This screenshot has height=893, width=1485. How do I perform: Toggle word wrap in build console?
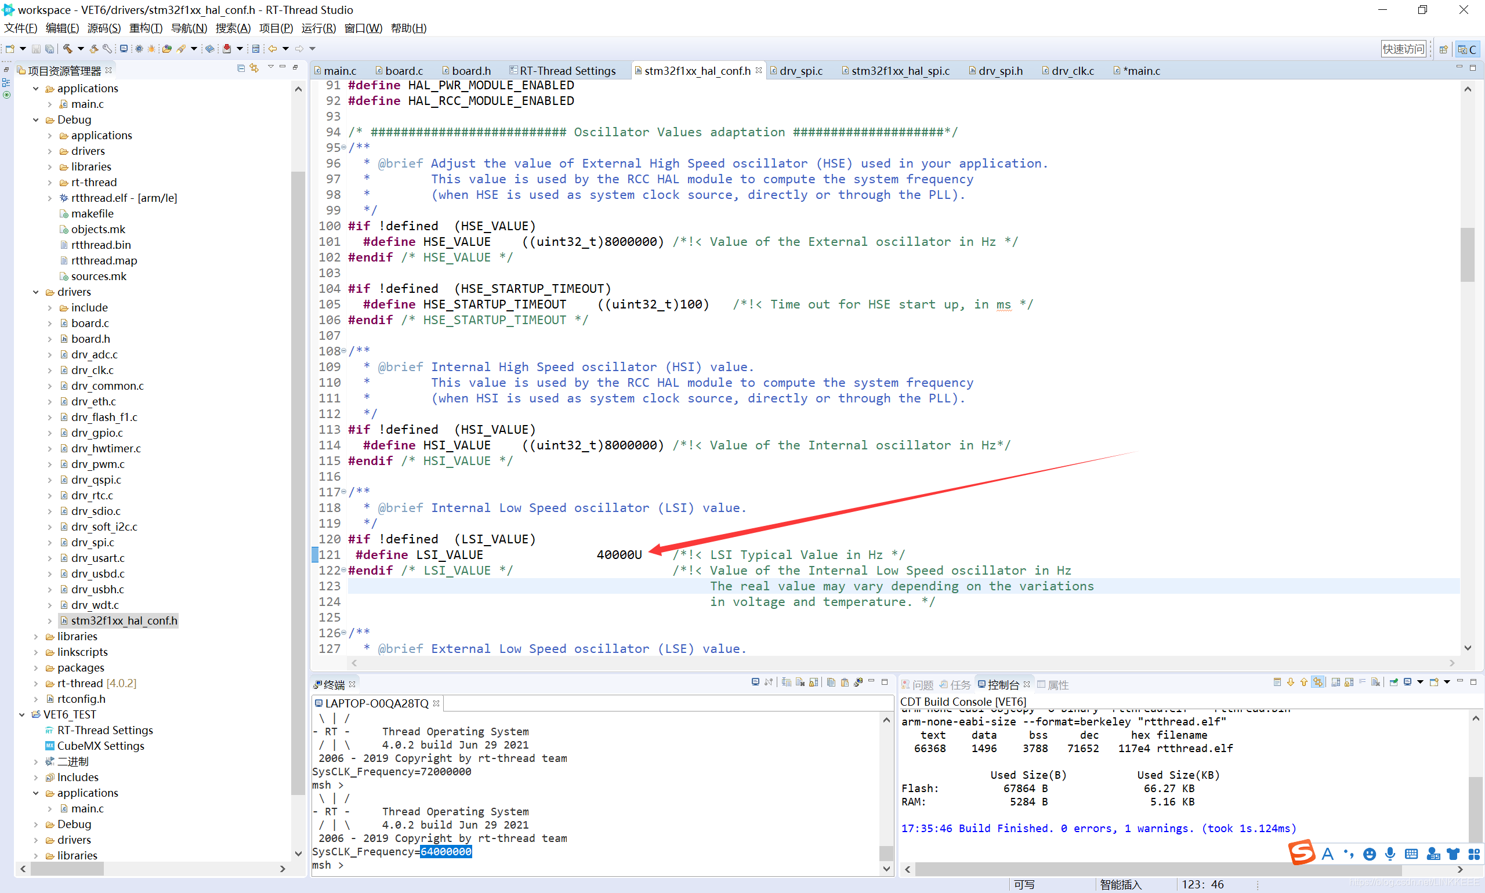click(1362, 681)
